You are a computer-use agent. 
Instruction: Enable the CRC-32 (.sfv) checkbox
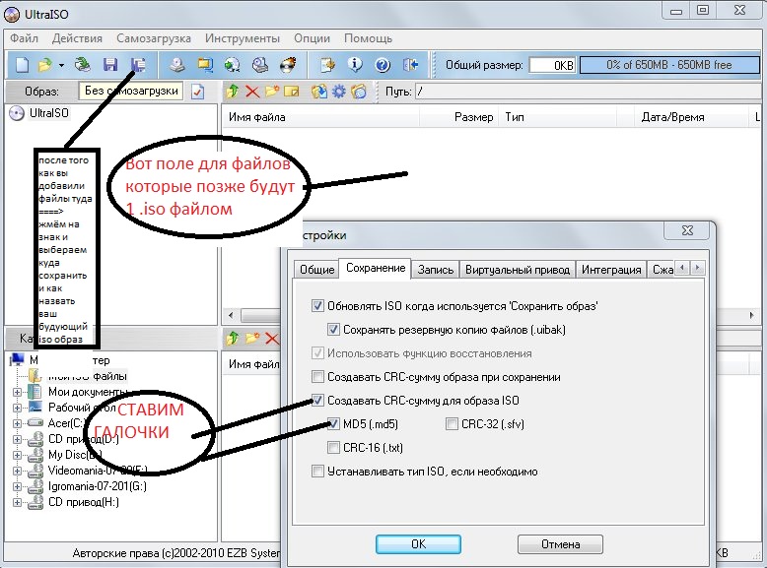point(452,424)
